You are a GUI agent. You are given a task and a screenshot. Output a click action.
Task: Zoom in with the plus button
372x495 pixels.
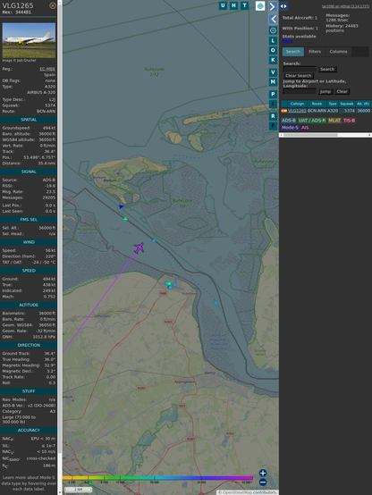pos(263,473)
